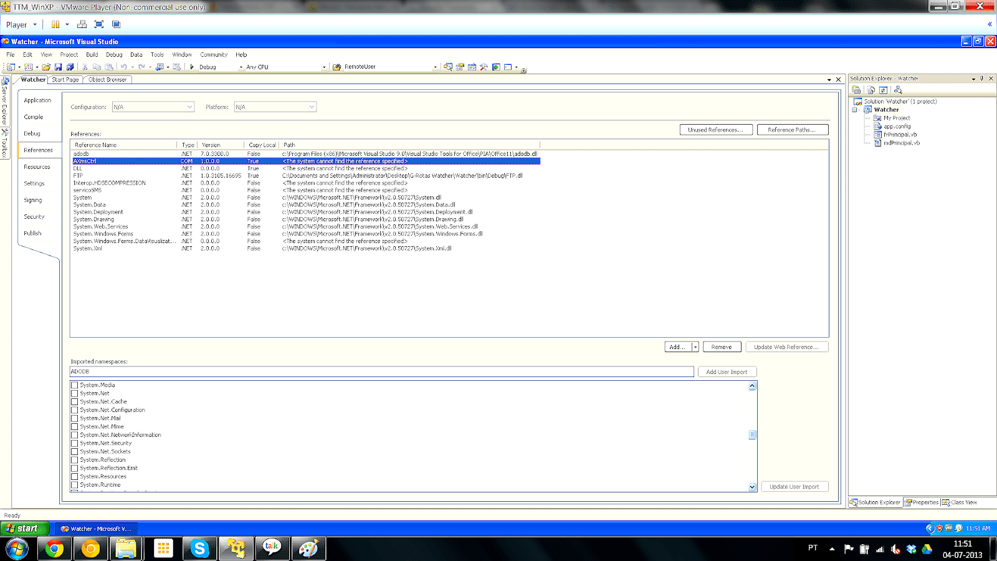Click Refresh icon in Solution Explorer toolbar
Image resolution: width=997 pixels, height=561 pixels.
(883, 90)
